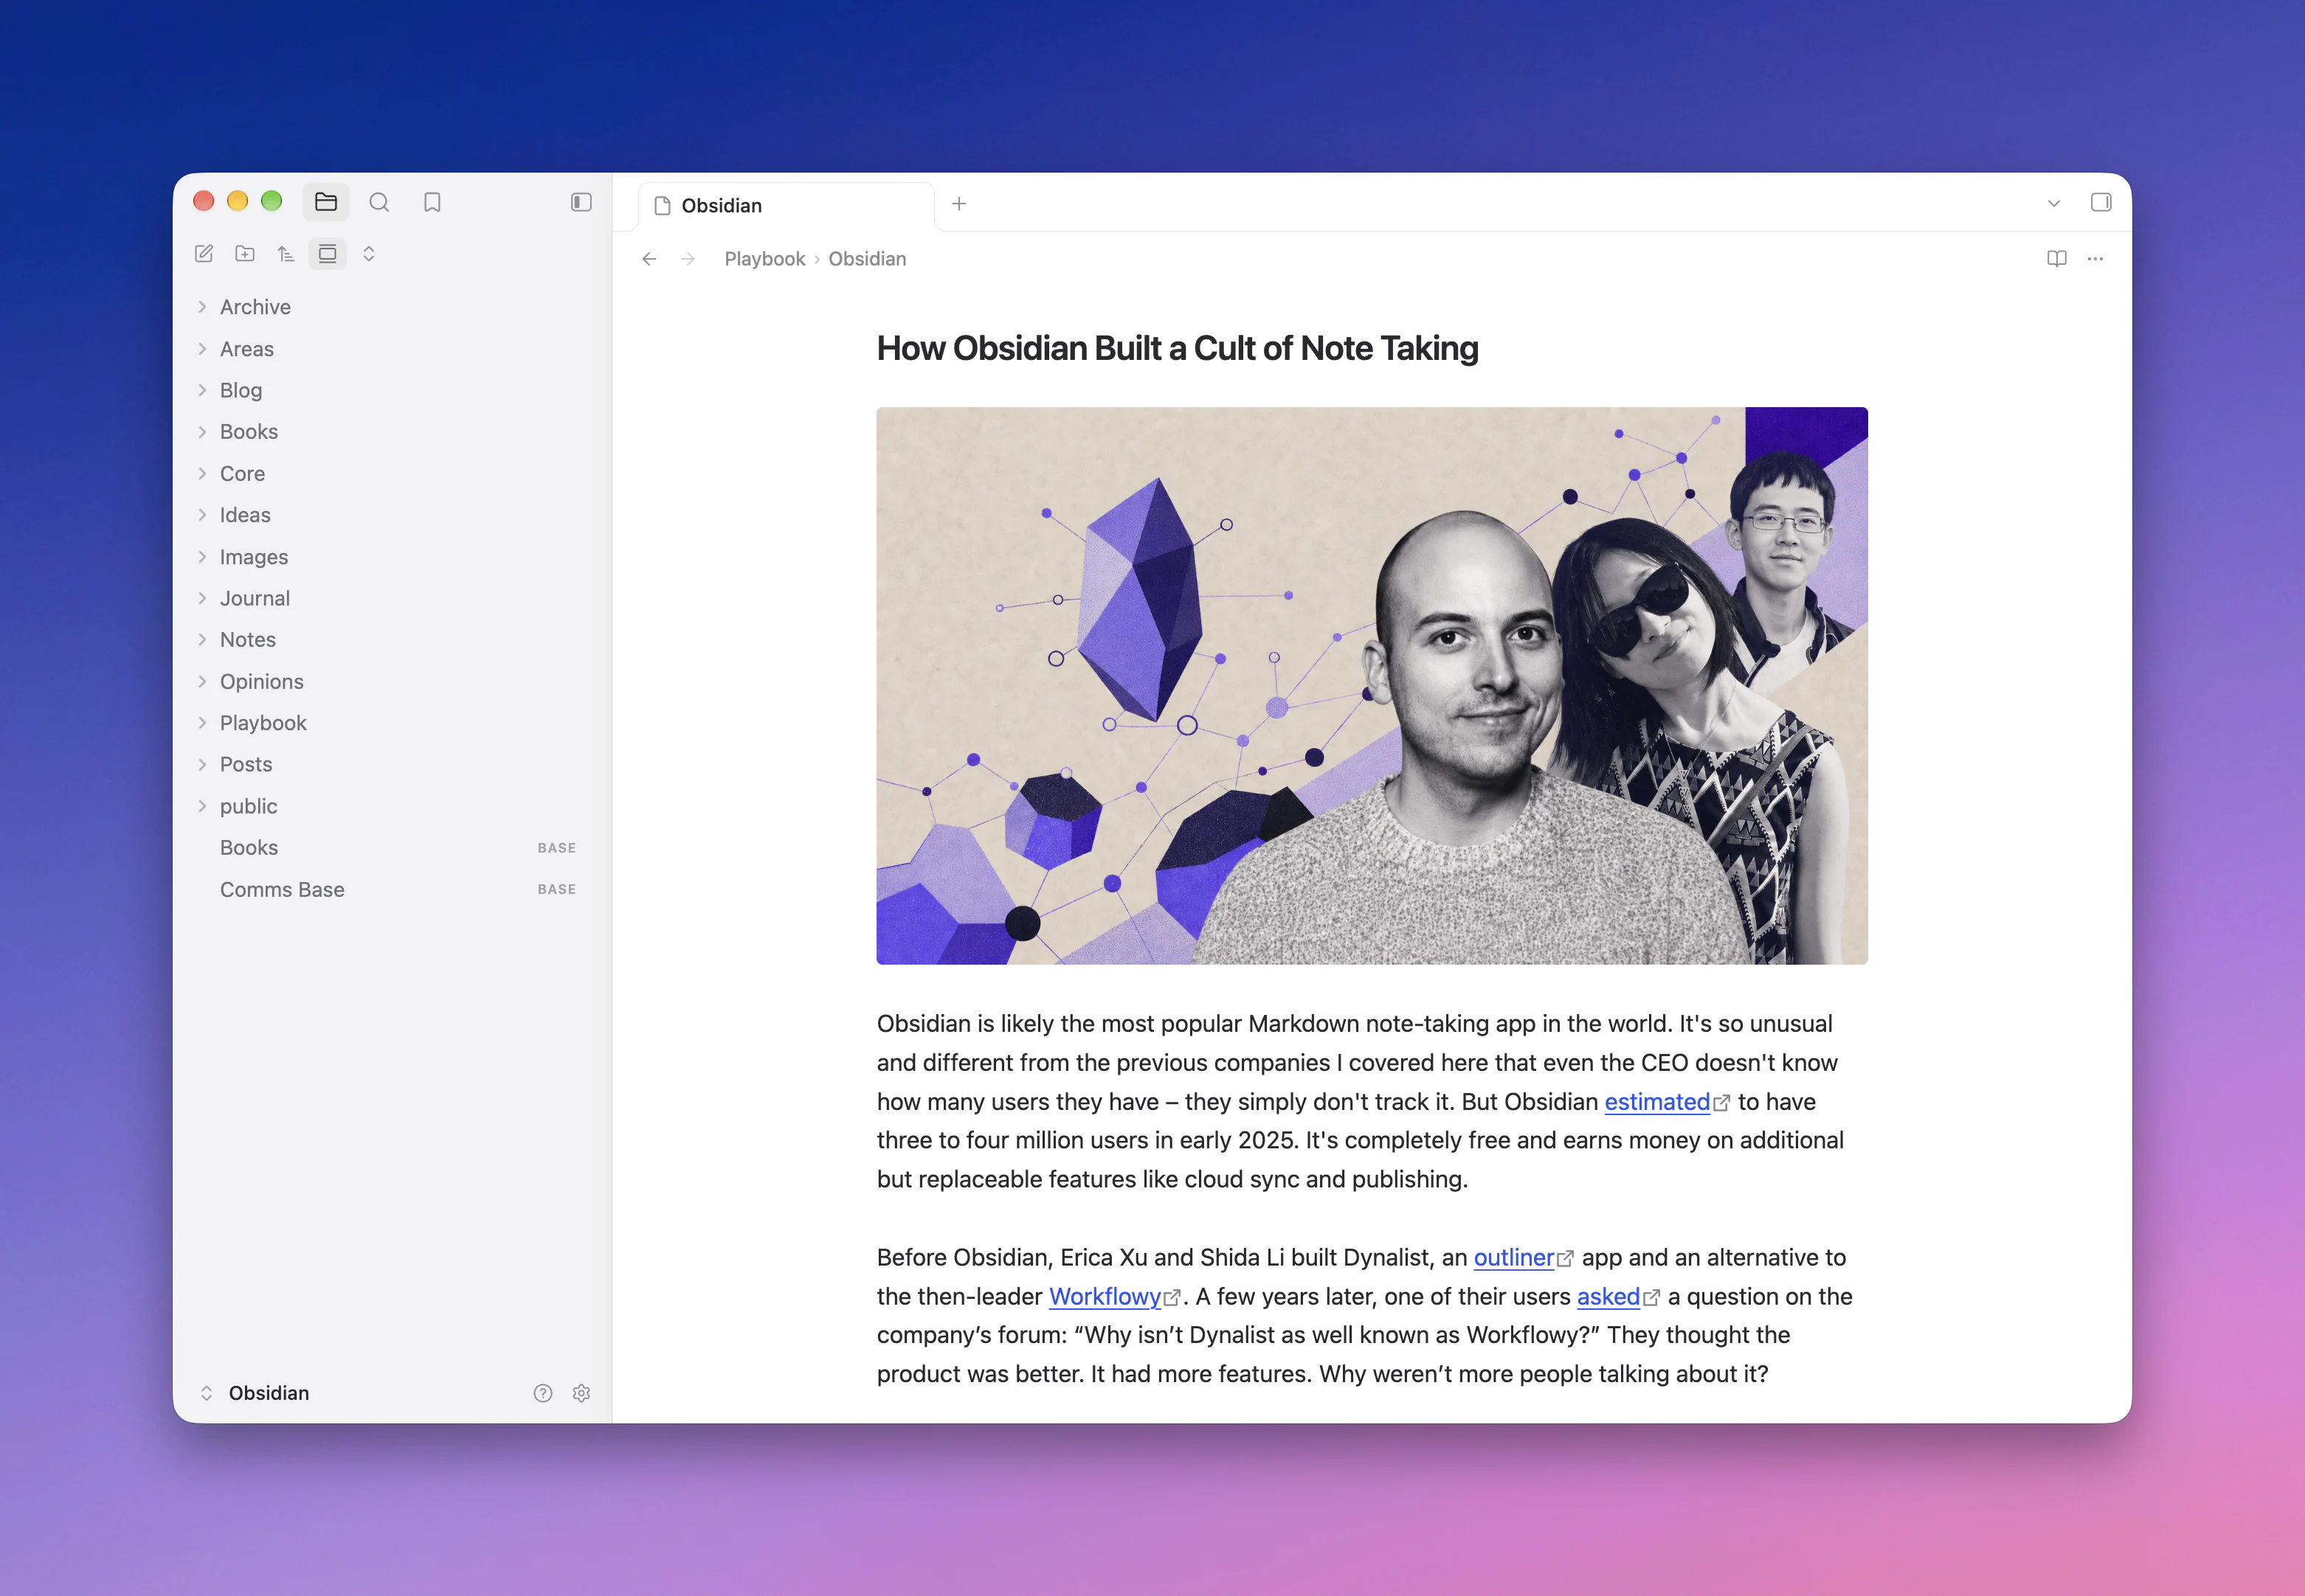The height and width of the screenshot is (1596, 2305).
Task: Open the help icon
Action: point(543,1393)
